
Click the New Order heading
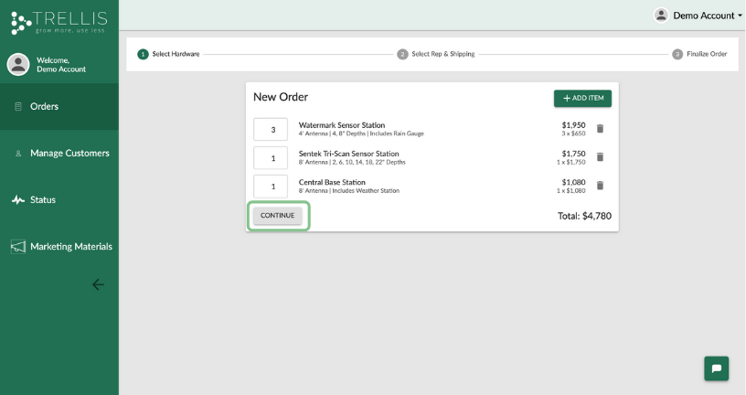pos(281,97)
